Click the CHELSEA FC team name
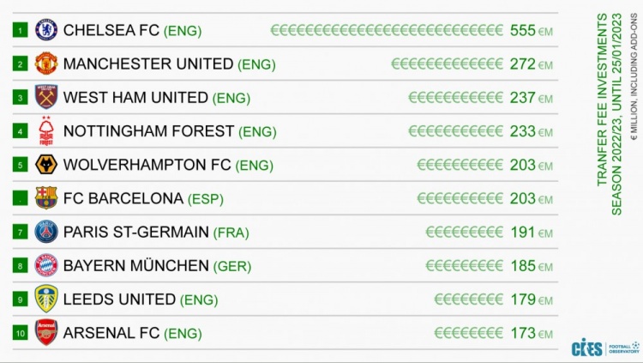 (111, 30)
